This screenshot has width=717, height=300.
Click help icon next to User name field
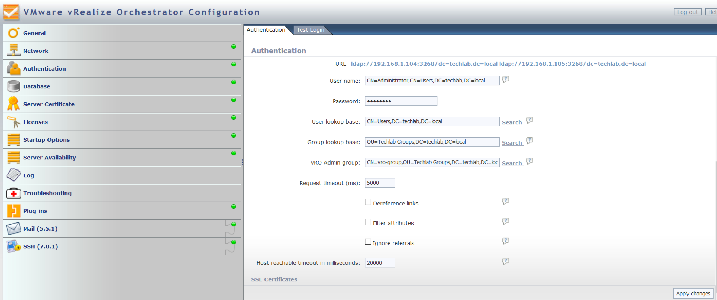tap(506, 79)
